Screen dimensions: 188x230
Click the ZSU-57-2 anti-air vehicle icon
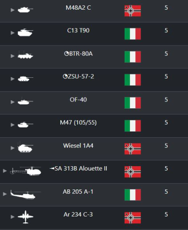pyautogui.click(x=25, y=79)
